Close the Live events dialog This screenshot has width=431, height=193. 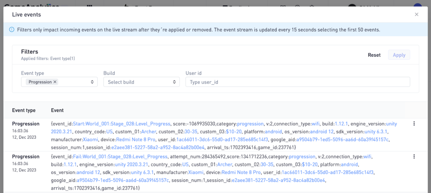coord(417,14)
